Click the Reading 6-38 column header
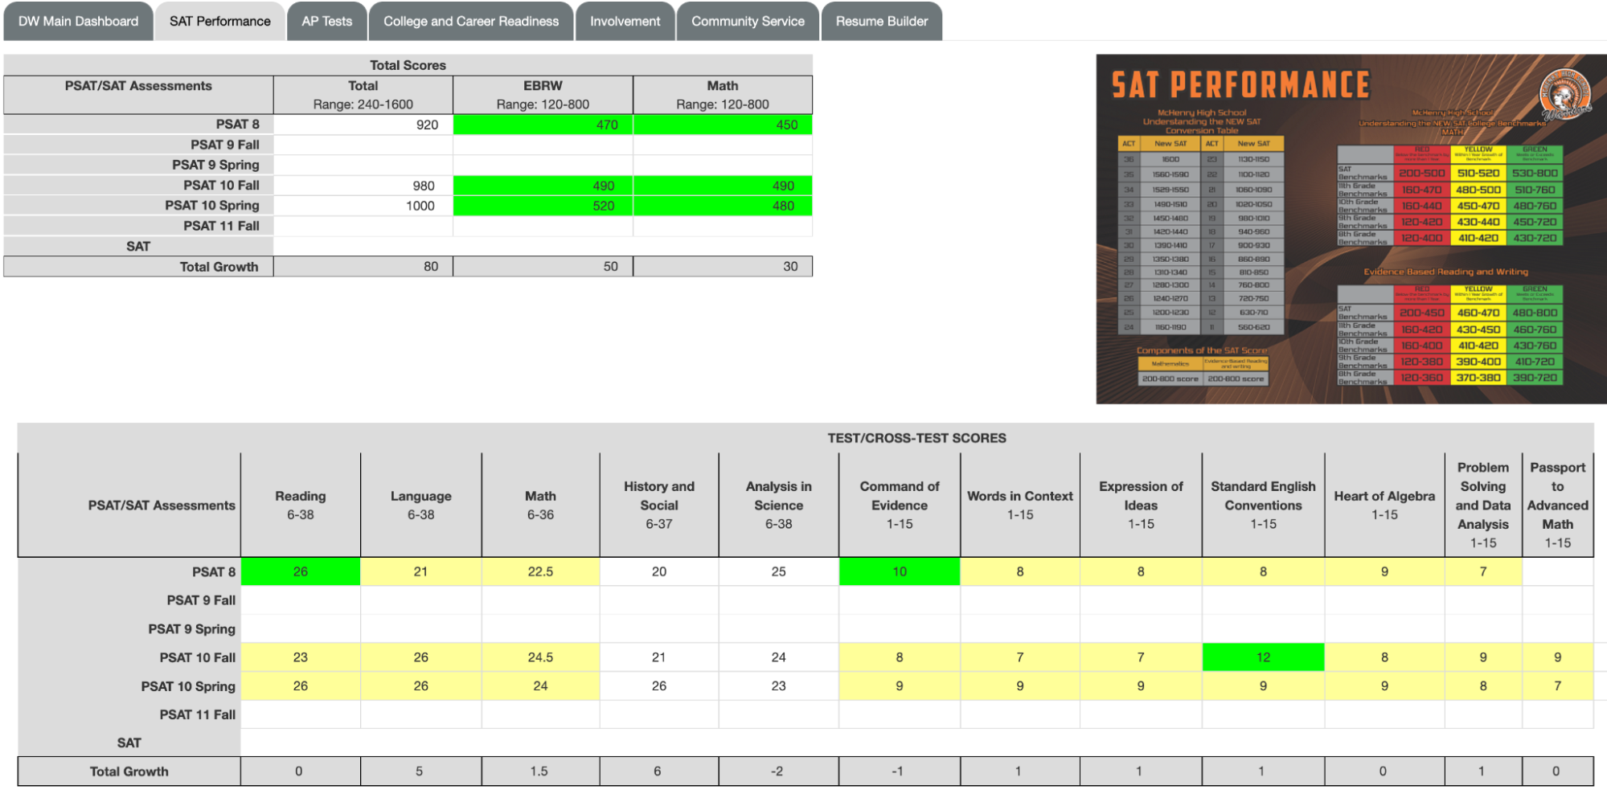This screenshot has width=1607, height=790. [x=301, y=505]
